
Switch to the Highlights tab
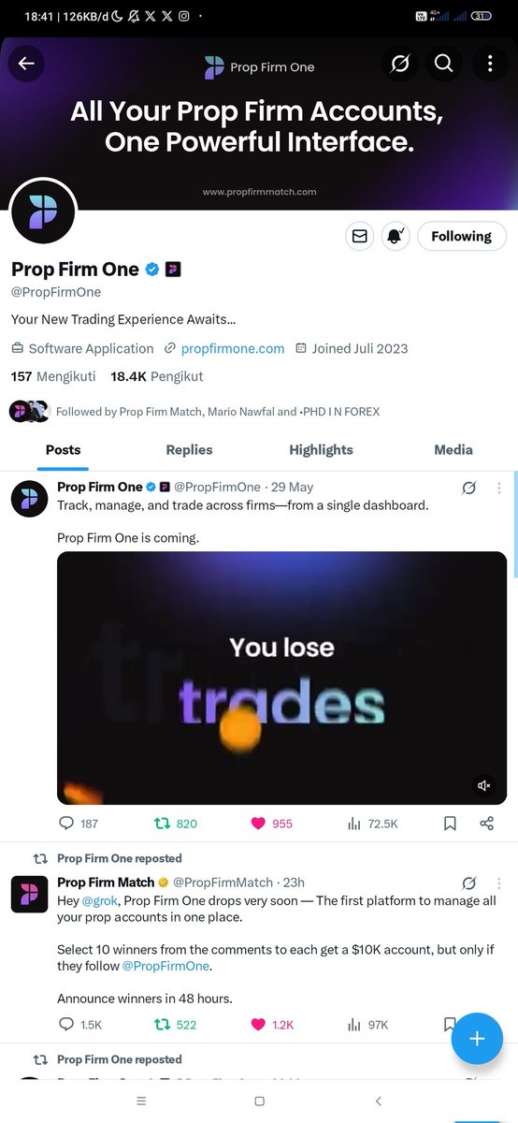pos(321,450)
